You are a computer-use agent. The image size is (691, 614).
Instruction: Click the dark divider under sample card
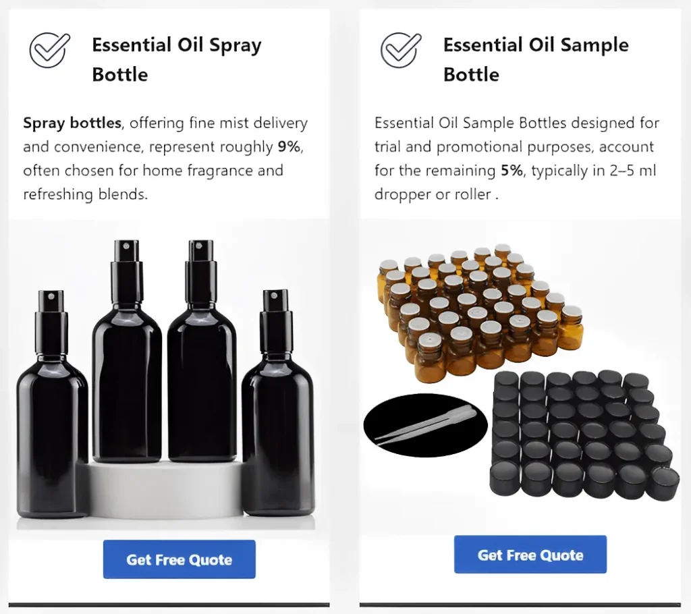click(x=520, y=605)
